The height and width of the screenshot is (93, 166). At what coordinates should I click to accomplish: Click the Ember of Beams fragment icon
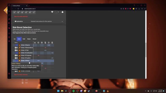pyautogui.click(x=19, y=45)
